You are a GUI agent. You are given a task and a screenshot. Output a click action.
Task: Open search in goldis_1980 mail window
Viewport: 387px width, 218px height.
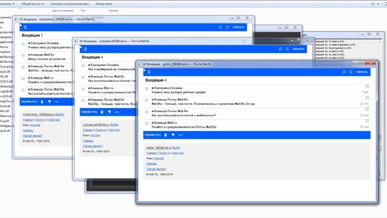click(x=351, y=72)
